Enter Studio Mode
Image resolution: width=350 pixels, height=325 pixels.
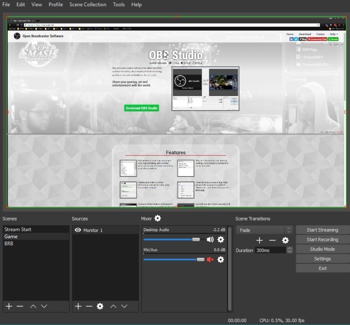322,249
